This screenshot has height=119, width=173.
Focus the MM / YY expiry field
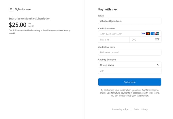[114, 40]
